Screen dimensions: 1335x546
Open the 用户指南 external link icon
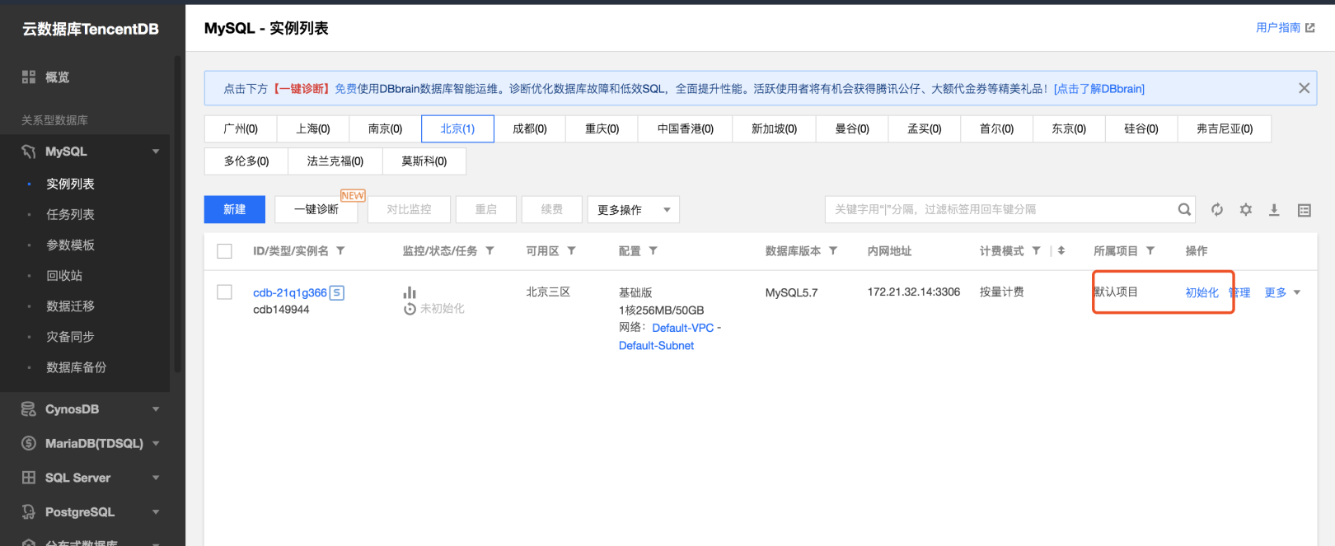[1310, 28]
